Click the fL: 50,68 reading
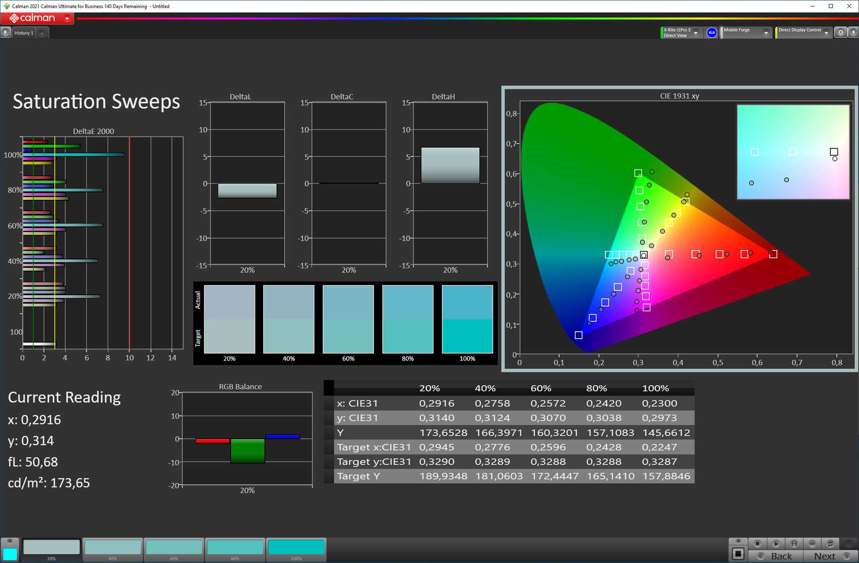This screenshot has height=563, width=859. [33, 462]
